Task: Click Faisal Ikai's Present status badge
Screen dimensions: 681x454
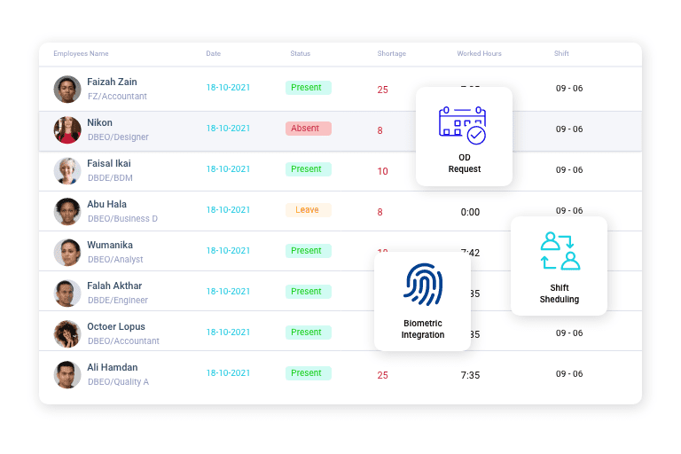Action: 309,169
